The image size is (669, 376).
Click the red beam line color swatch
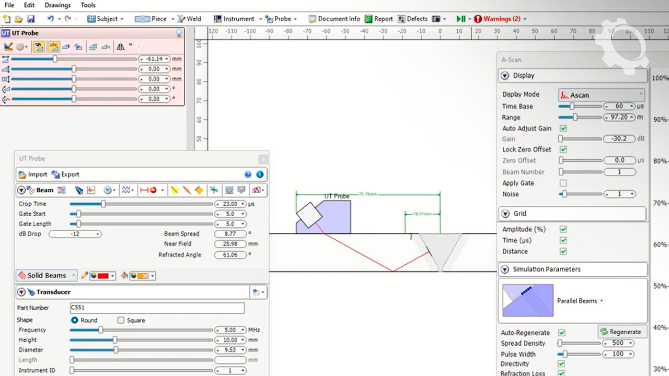click(102, 276)
